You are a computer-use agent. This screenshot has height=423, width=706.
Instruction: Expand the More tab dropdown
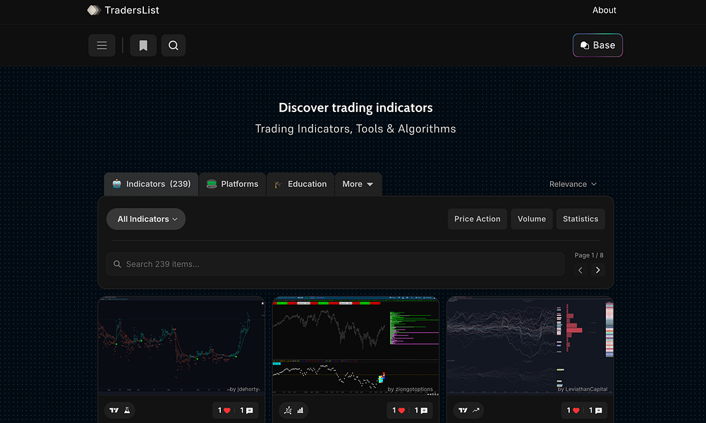click(x=358, y=184)
